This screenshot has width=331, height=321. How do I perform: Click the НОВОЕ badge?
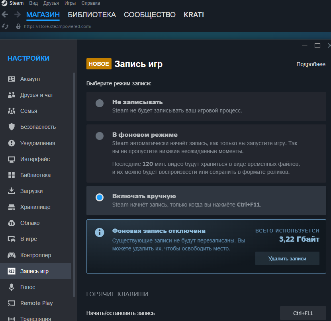coord(99,64)
